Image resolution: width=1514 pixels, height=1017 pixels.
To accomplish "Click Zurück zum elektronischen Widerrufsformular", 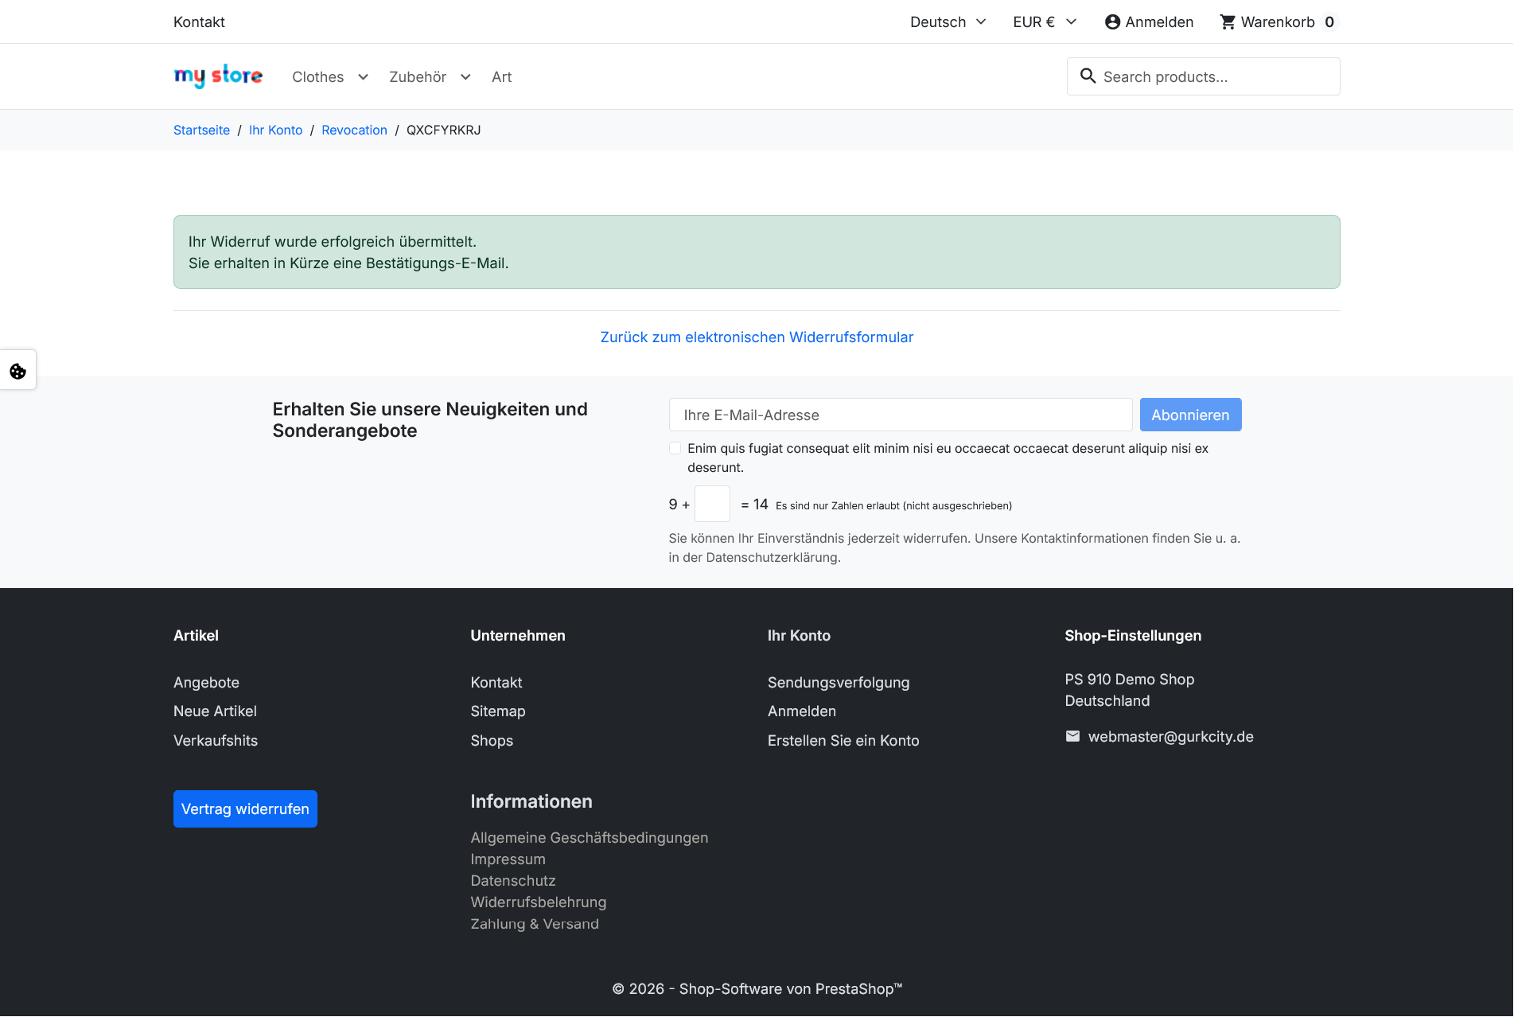I will (x=757, y=337).
